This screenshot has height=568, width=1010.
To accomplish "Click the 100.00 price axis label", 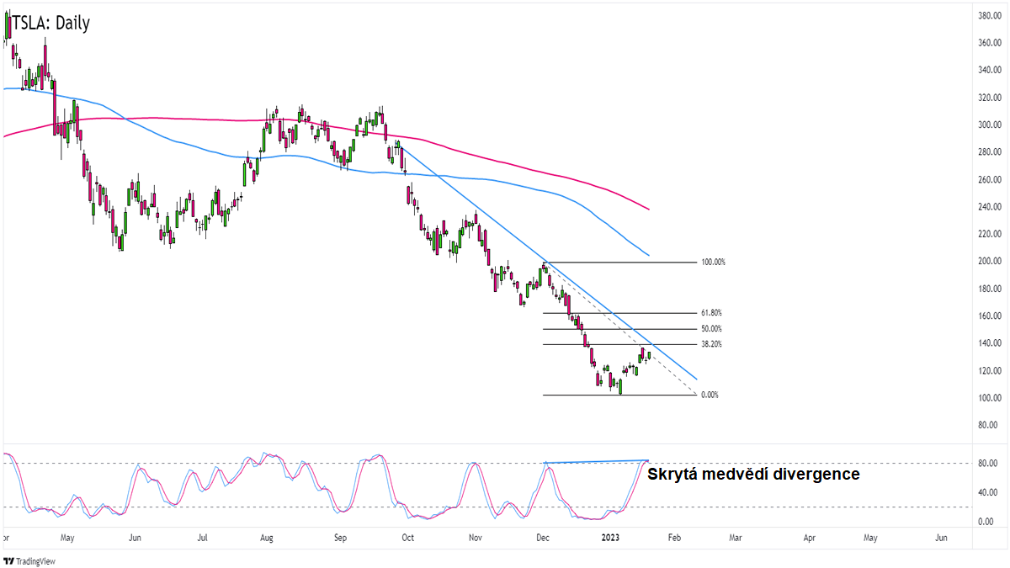I will pyautogui.click(x=988, y=398).
